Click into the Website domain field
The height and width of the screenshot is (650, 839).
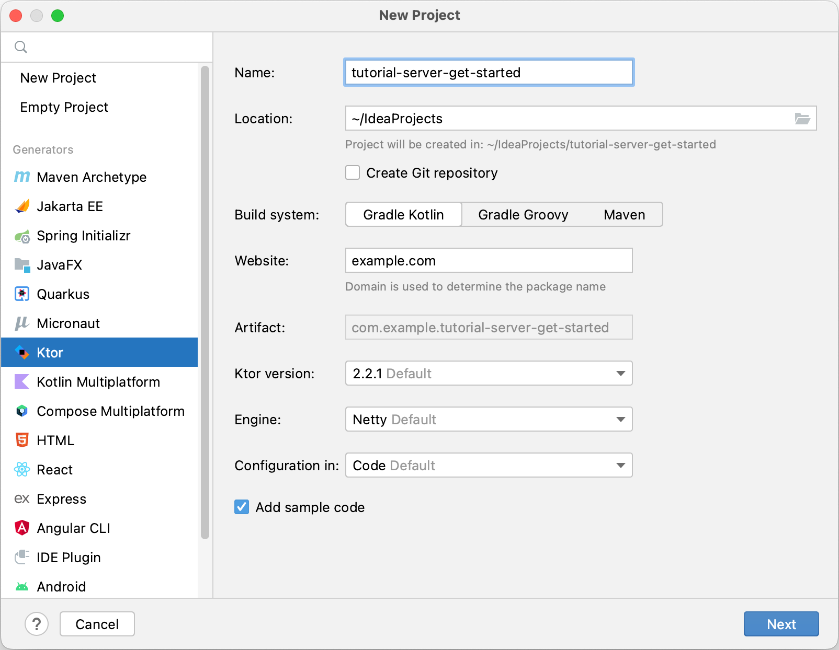pos(489,261)
